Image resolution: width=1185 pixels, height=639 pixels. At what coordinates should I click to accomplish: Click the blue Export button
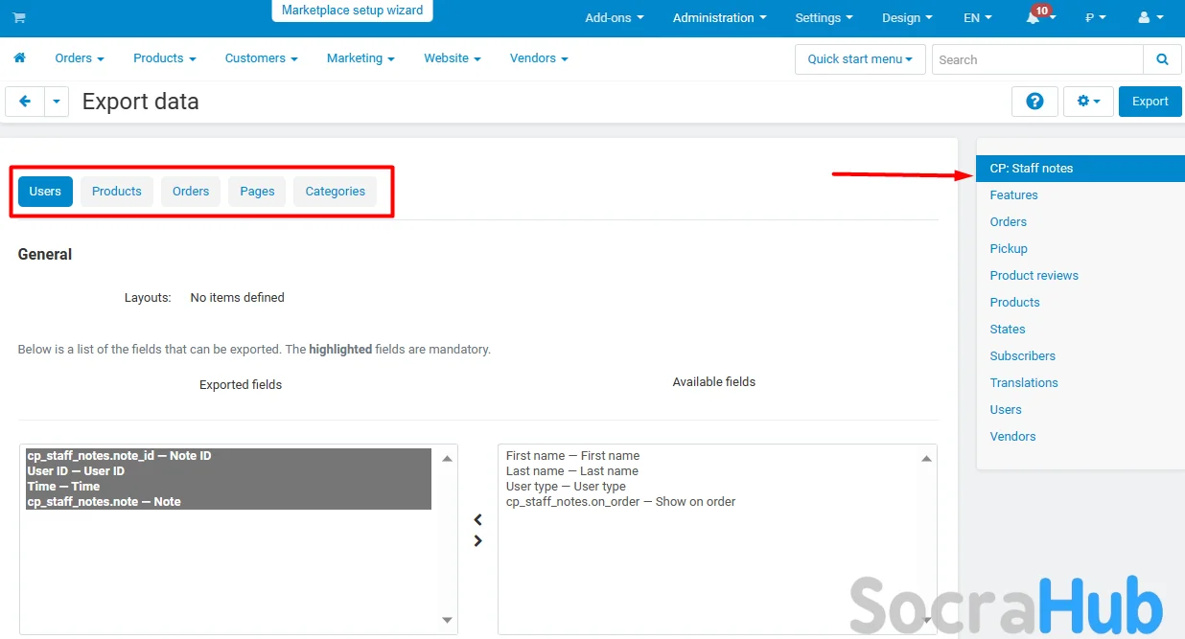[1150, 101]
